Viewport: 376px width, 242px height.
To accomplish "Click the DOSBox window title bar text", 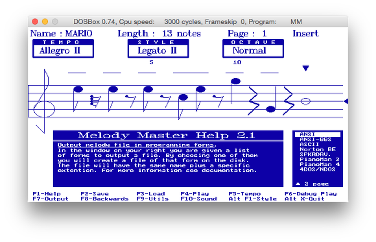I will point(187,22).
